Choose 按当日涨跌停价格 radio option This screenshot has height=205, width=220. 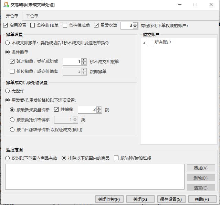[x=12, y=129]
